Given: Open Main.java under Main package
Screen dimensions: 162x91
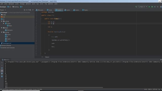Looking at the screenshot, I should point(9,30).
